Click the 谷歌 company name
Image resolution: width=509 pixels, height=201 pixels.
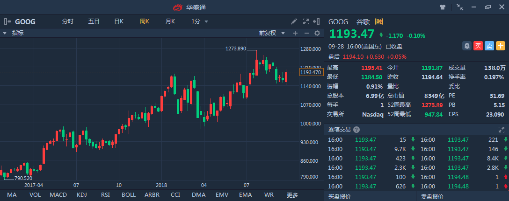pyautogui.click(x=363, y=22)
